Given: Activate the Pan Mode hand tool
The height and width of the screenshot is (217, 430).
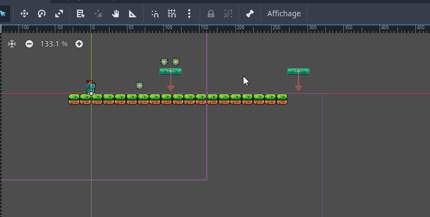Looking at the screenshot, I should point(115,14).
